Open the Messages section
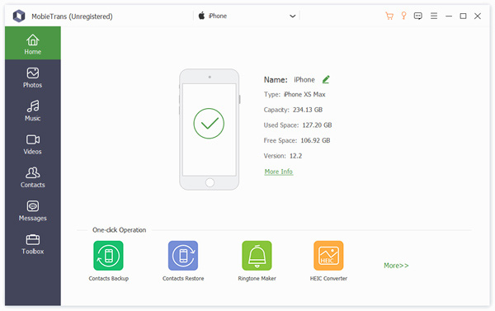 (33, 210)
